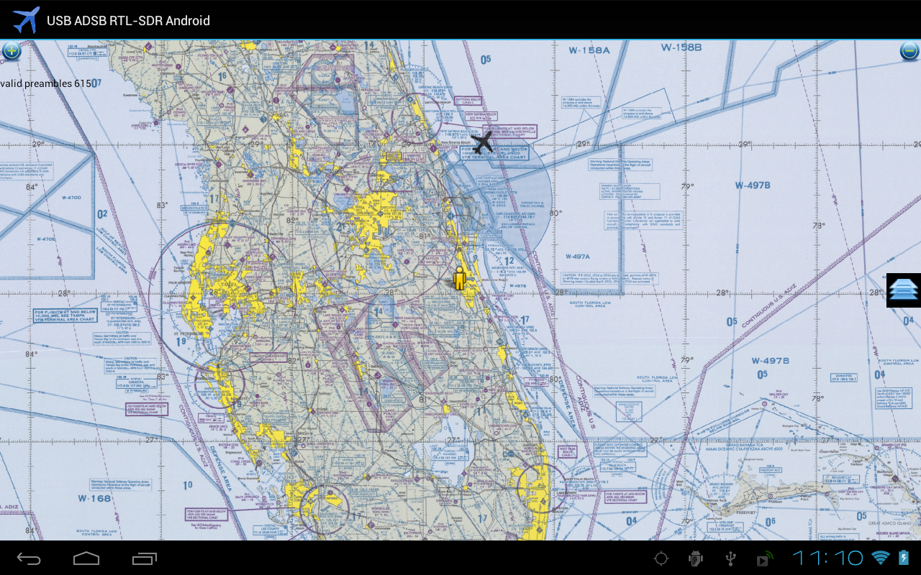This screenshot has width=921, height=575.
Task: Go to home screen button
Action: point(86,558)
